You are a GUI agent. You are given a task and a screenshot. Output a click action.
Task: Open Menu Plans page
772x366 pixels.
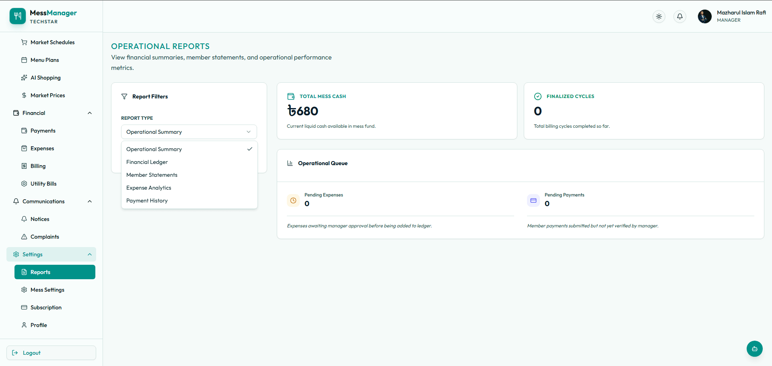point(55,60)
